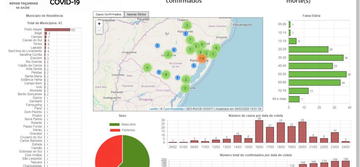Click the 'Faixa Etária' chart title
360x167 pixels.
311,15
